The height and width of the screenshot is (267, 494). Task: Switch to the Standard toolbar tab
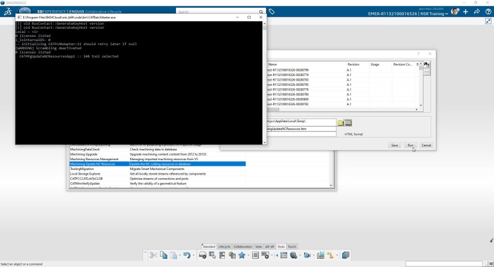point(209,246)
